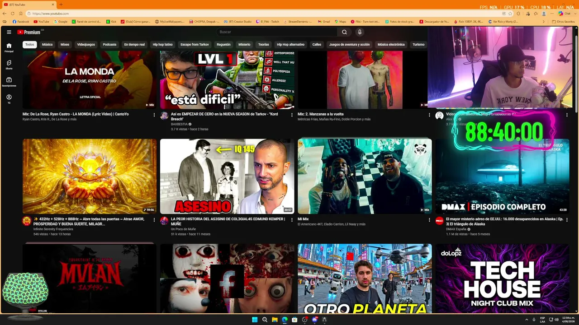Go to the browser home page

(x=21, y=14)
